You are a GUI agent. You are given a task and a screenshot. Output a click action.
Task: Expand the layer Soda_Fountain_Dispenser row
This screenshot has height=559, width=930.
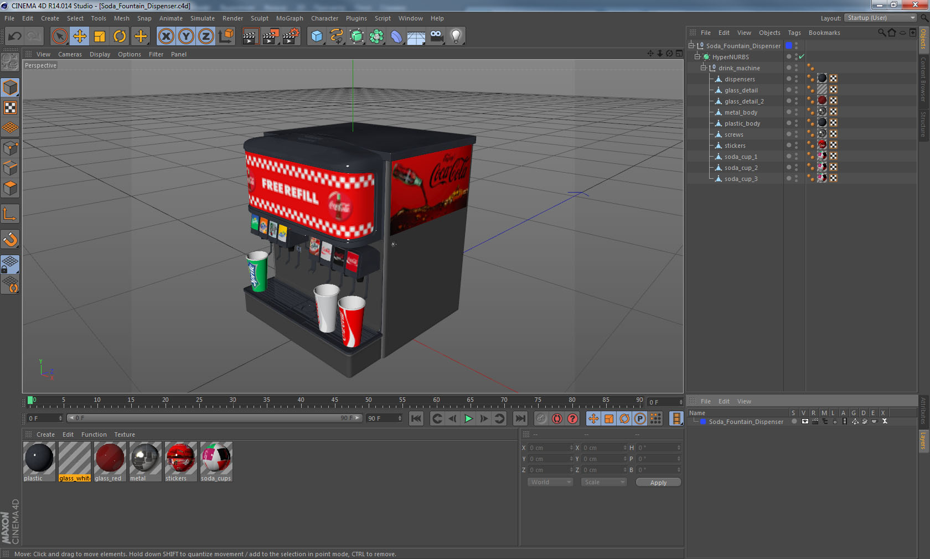pos(695,421)
